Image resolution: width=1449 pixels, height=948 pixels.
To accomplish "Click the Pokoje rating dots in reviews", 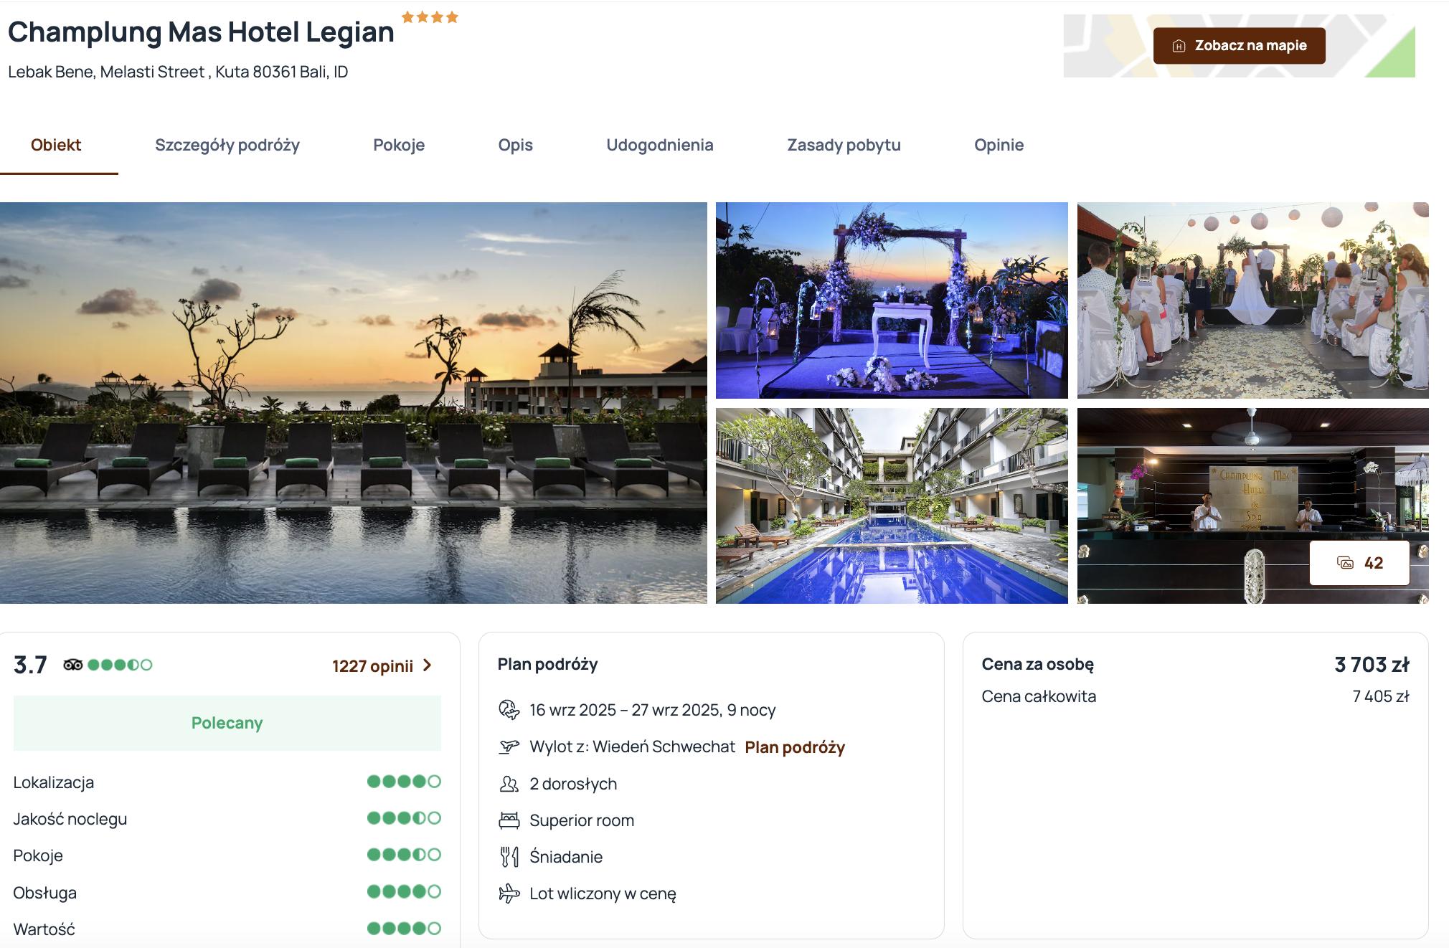I will point(404,855).
